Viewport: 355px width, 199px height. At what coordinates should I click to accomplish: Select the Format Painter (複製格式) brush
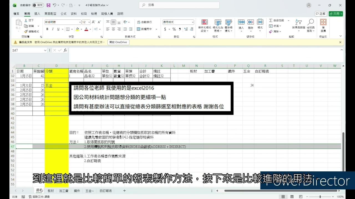[26, 32]
